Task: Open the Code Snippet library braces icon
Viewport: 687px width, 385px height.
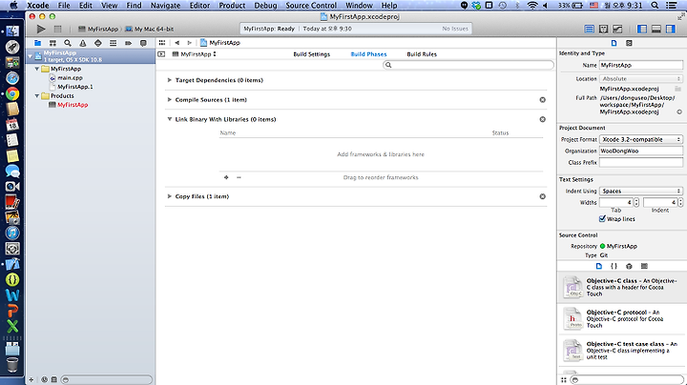Action: point(614,266)
